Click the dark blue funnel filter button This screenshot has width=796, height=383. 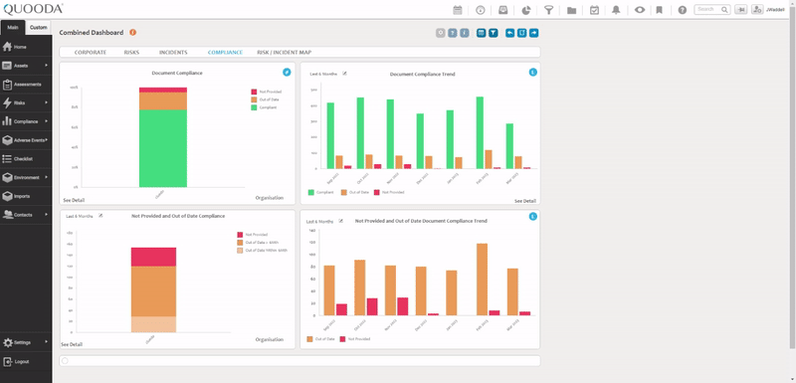[x=494, y=33]
